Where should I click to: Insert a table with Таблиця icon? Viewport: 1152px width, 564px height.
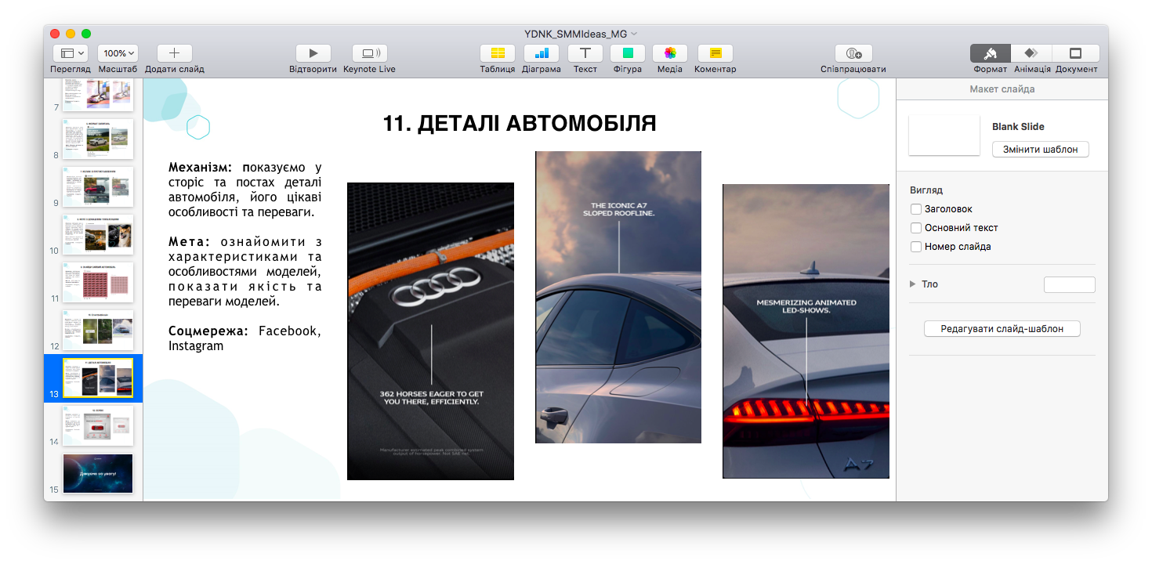(x=497, y=53)
